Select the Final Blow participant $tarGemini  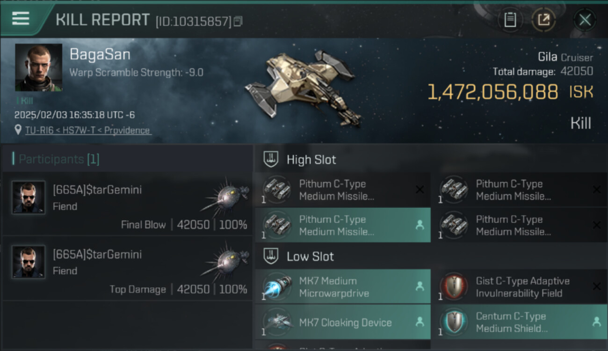tap(97, 190)
